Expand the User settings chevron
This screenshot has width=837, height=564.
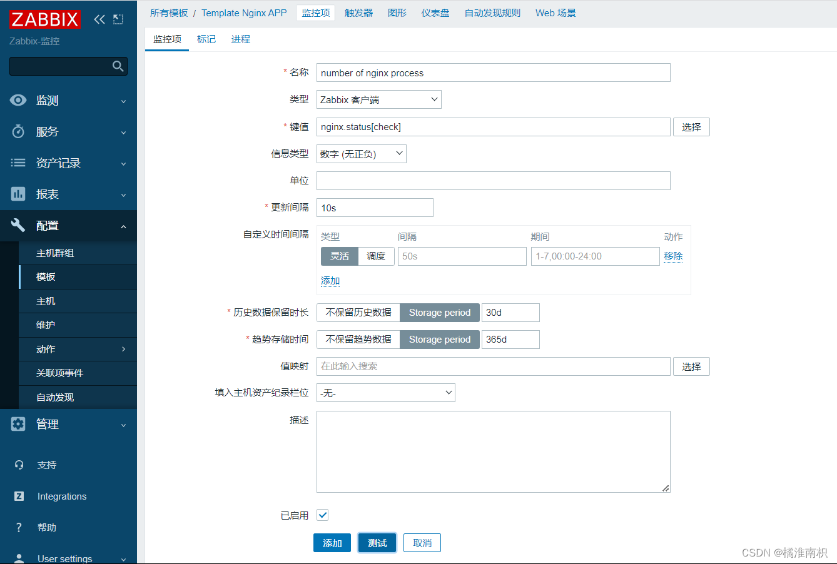click(123, 559)
